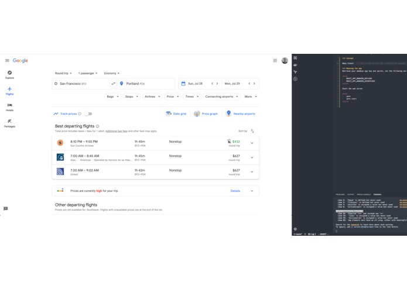407x289 pixels.
Task: Go to previous departure date
Action: 212,84
